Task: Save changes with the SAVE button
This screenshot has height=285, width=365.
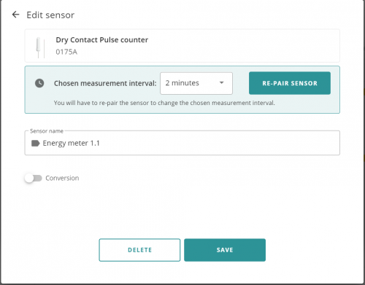Action: (225, 250)
